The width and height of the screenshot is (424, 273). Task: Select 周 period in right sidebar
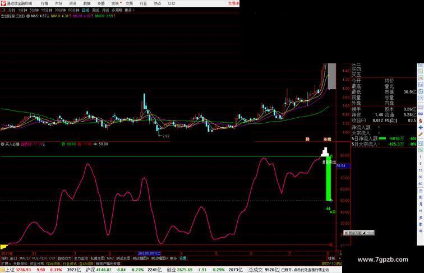click(x=421, y=197)
